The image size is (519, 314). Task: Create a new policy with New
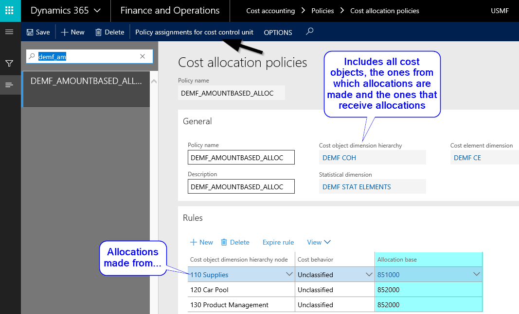coord(72,32)
